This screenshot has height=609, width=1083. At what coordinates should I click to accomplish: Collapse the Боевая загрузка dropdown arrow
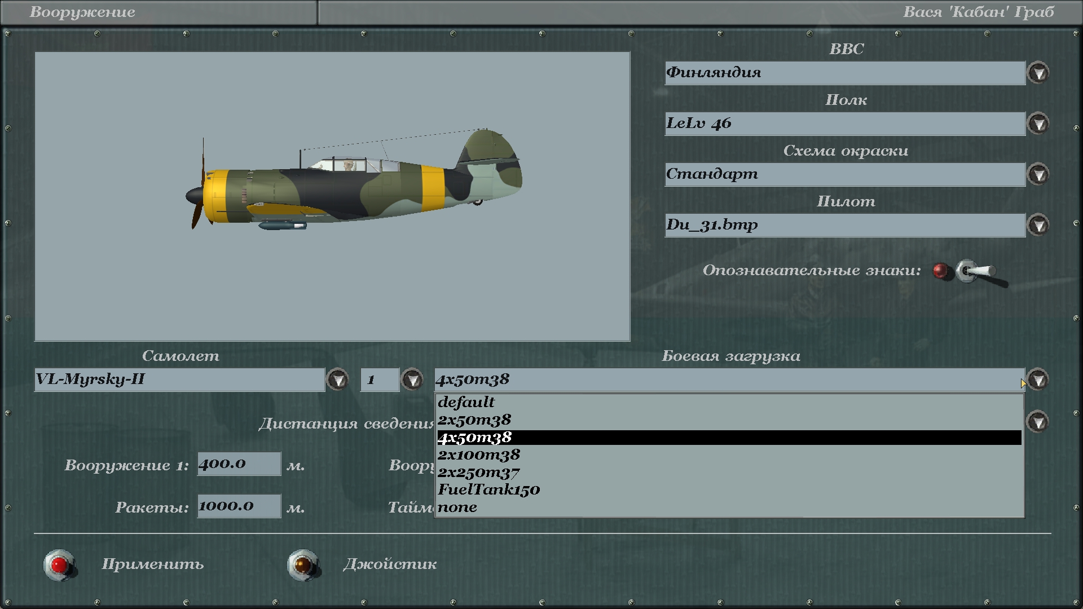(1038, 379)
